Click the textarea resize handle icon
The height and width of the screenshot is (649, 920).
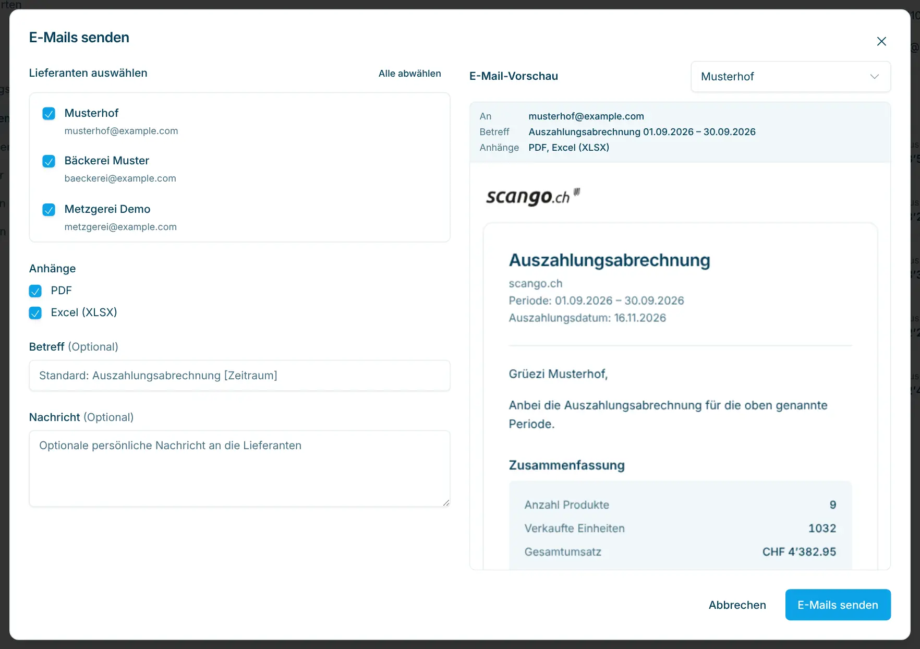coord(446,502)
